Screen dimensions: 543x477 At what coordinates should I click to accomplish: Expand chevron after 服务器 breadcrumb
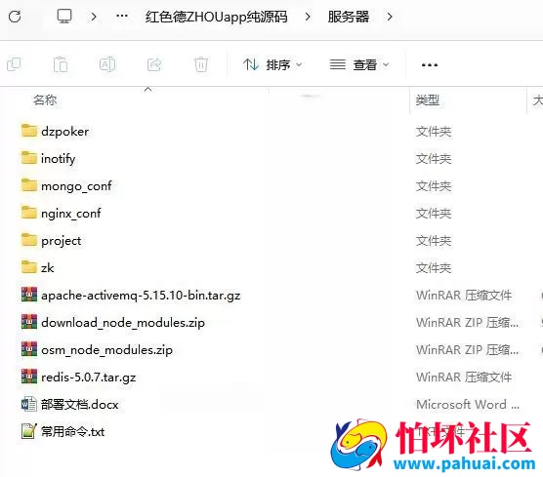[x=390, y=17]
